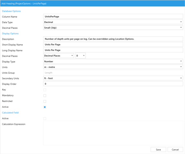This screenshot has height=154, width=185.
Task: Tick the Key checkbox
Action: coord(45,90)
